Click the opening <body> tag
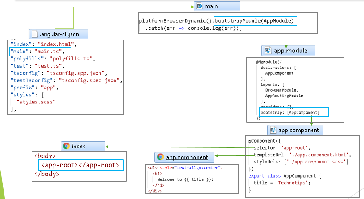The height and width of the screenshot is (199, 364). (x=44, y=156)
